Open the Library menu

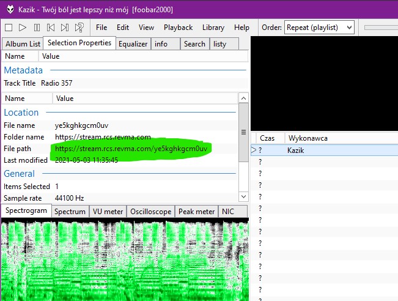[x=213, y=28]
